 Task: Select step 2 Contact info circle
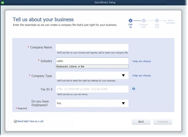click(144, 21)
